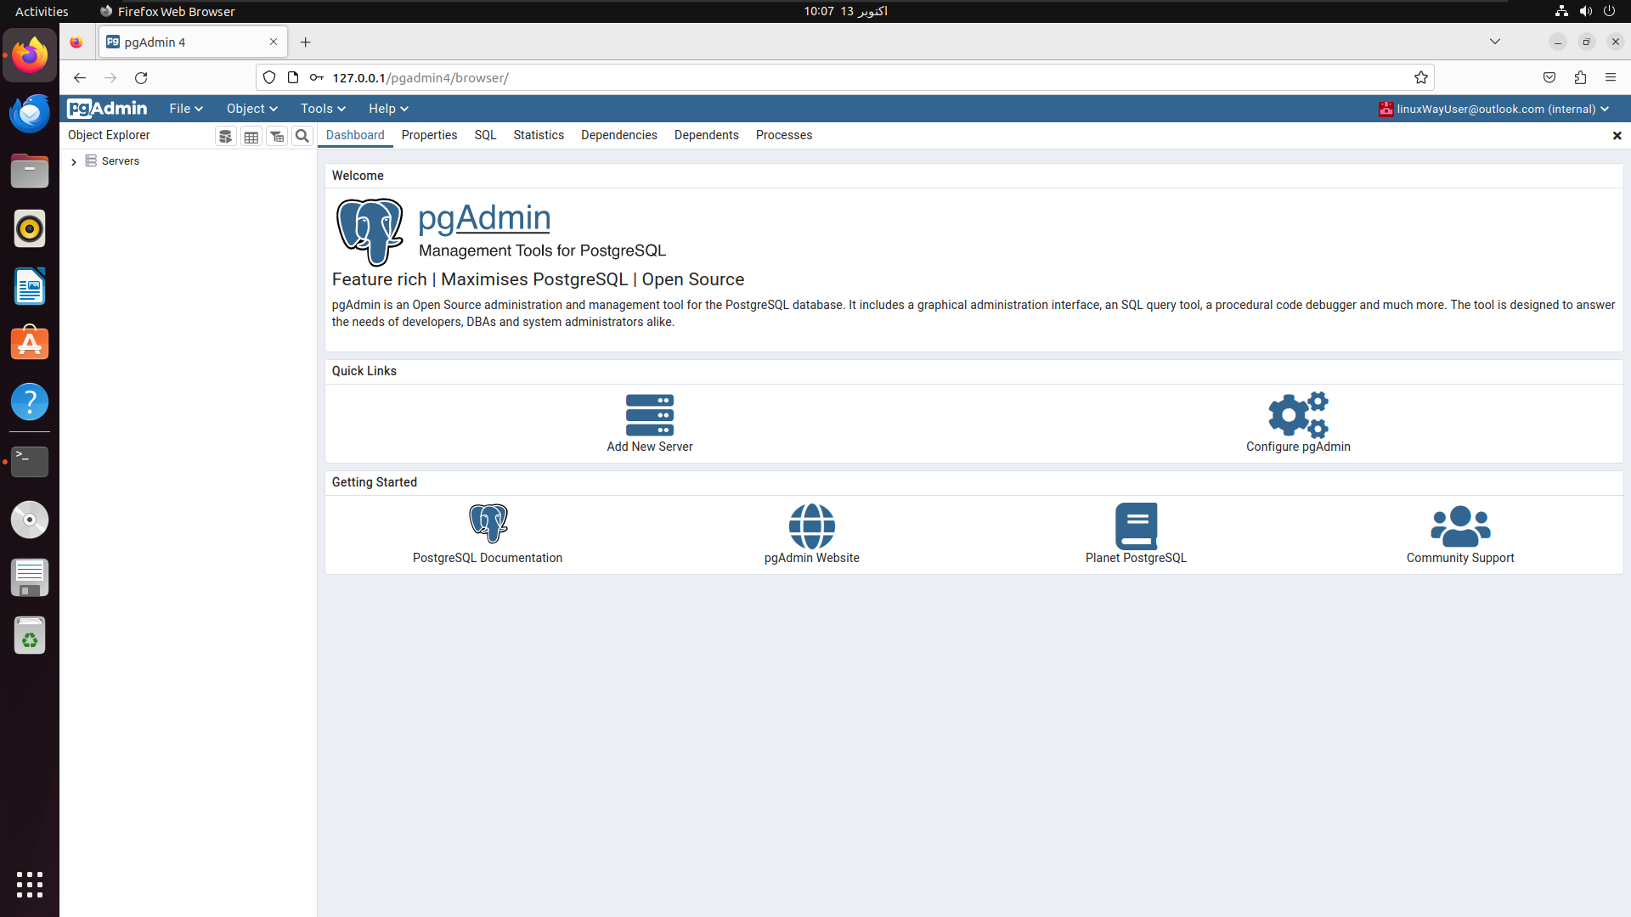Screen dimensions: 1631x917
Task: Click the Add New Server link text
Action: click(650, 447)
